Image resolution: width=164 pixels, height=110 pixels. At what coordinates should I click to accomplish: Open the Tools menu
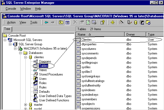(34, 22)
